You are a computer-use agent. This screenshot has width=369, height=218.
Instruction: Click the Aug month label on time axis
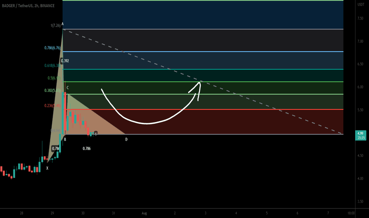[144, 213]
